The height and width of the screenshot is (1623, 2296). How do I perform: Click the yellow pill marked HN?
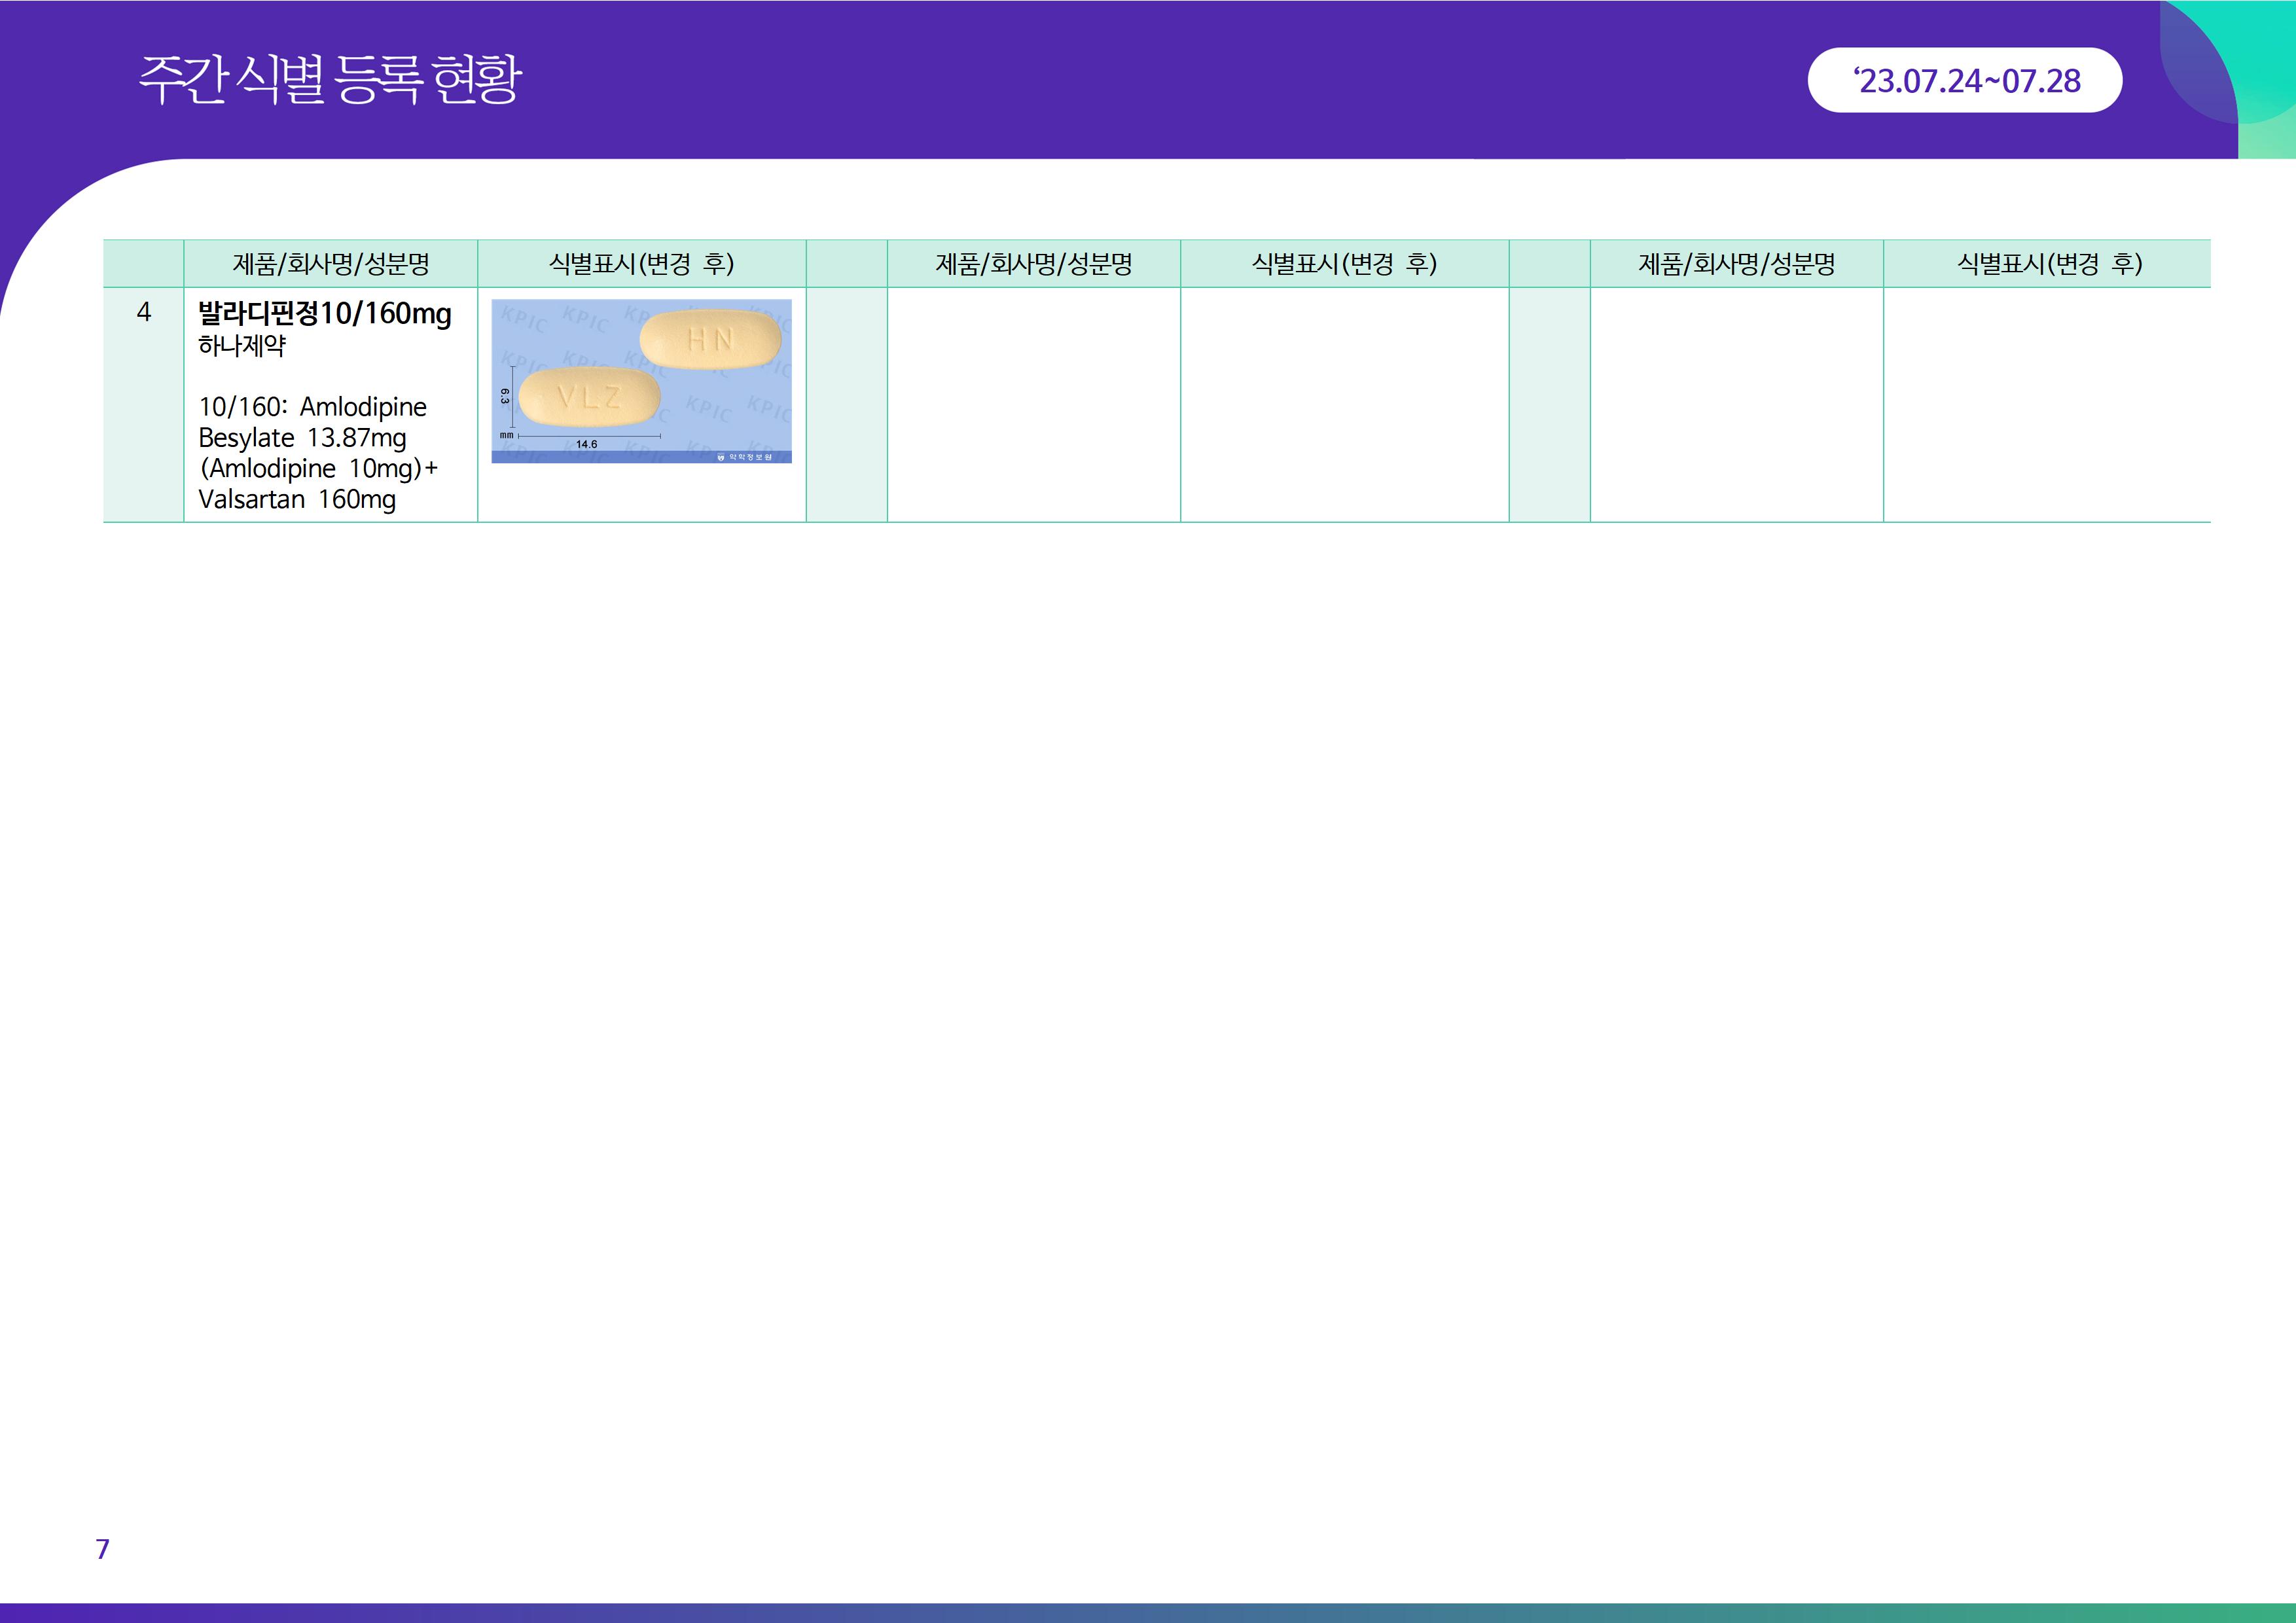709,339
